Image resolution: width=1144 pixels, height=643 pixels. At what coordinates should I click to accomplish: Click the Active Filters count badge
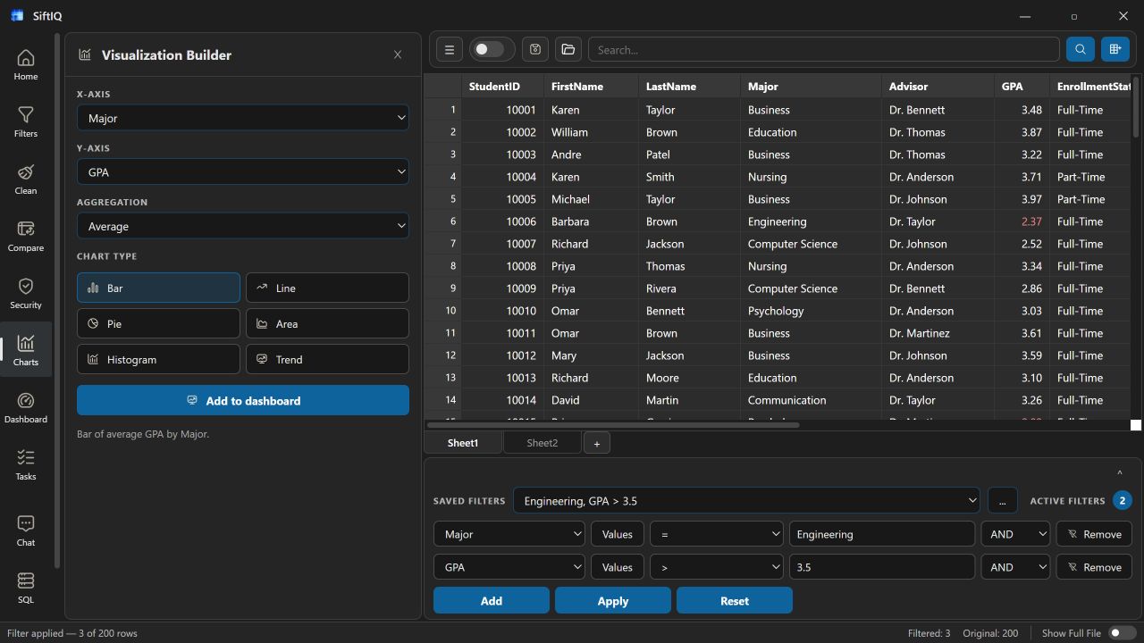tap(1123, 501)
